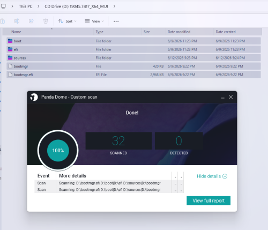The width and height of the screenshot is (268, 230).
Task: Select the boot folder icon
Action: pos(10,41)
